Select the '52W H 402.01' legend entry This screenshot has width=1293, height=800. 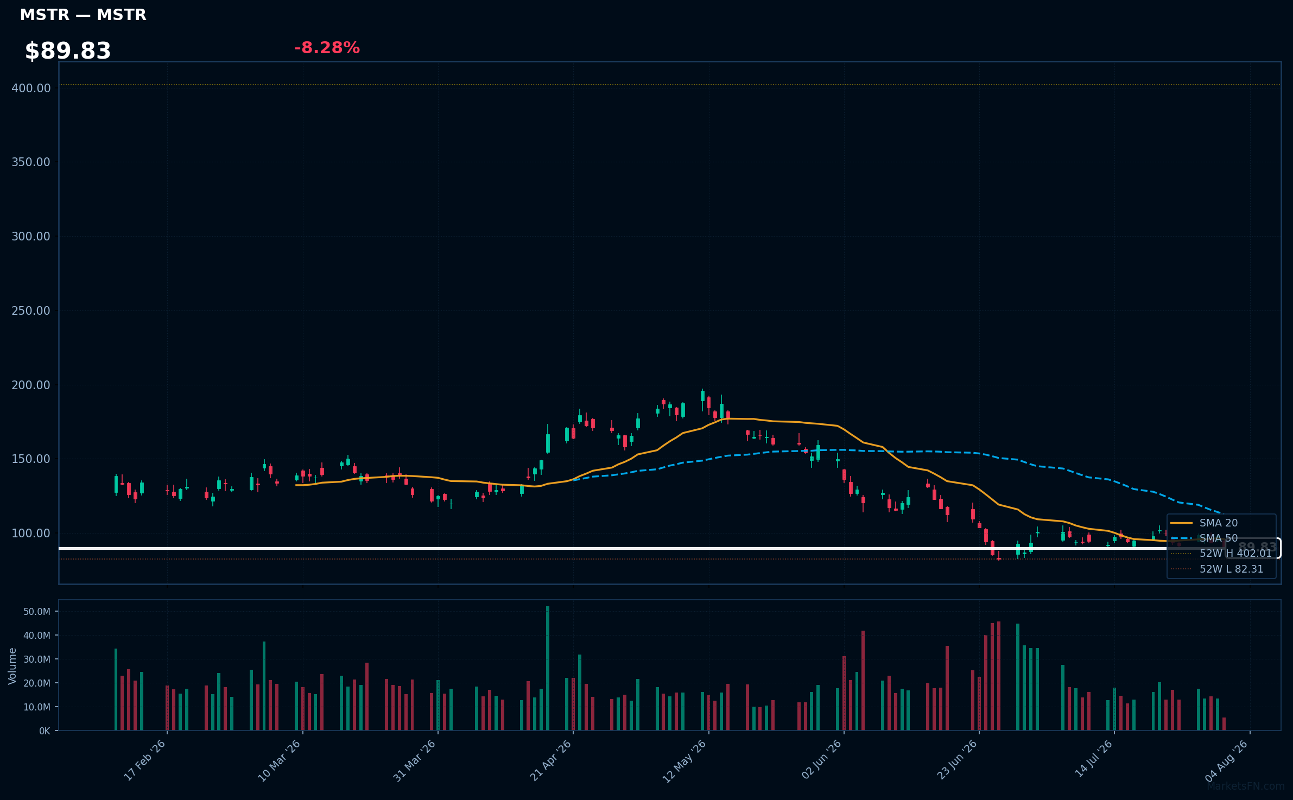[x=1221, y=553]
